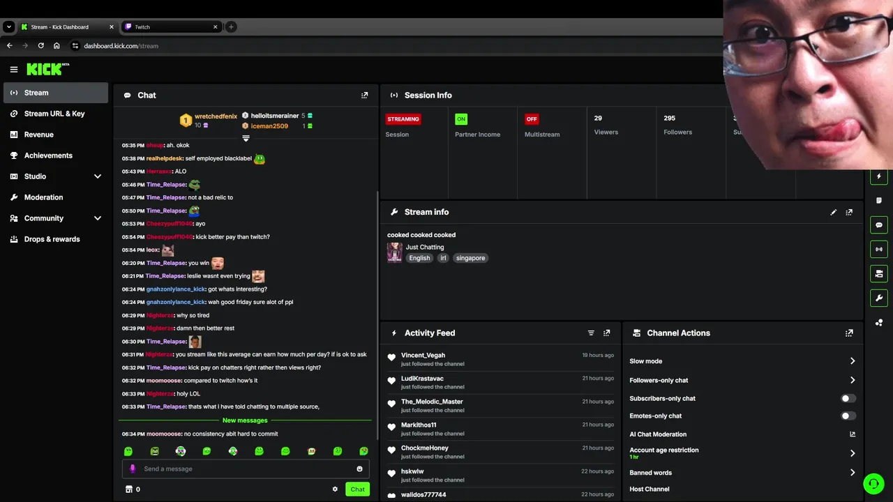
Task: Click the camera sidebar icon
Action: pyautogui.click(x=879, y=273)
